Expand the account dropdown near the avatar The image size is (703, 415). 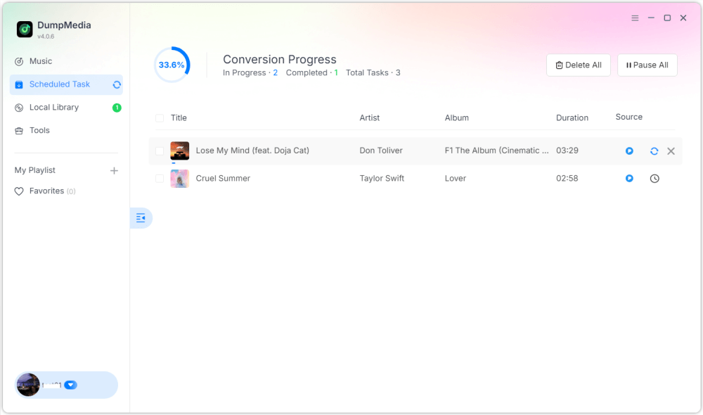pyautogui.click(x=70, y=385)
